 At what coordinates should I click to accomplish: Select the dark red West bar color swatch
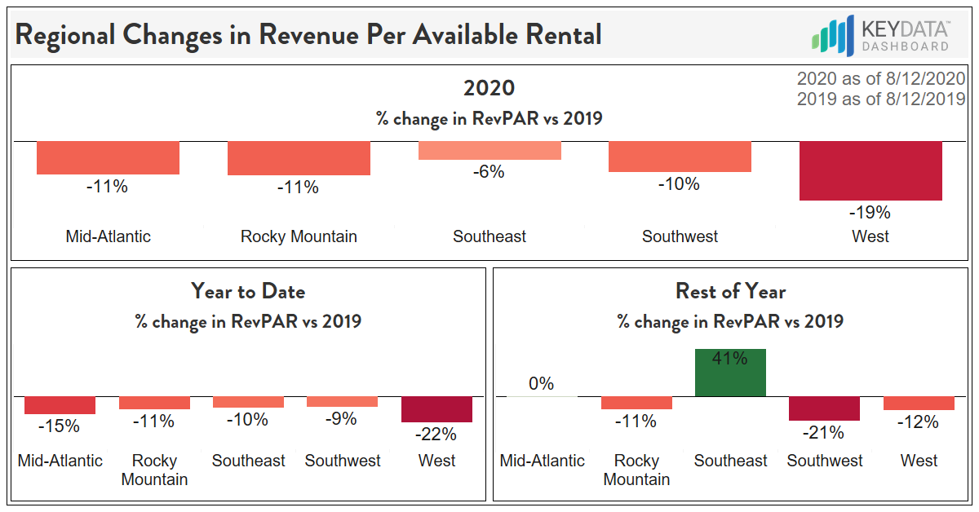pos(870,171)
